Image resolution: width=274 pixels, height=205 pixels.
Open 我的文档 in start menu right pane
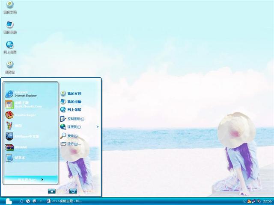click(71, 94)
